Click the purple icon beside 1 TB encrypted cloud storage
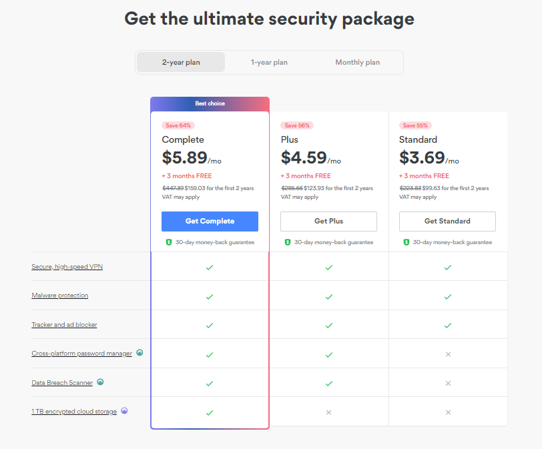This screenshot has width=542, height=449. [x=124, y=411]
